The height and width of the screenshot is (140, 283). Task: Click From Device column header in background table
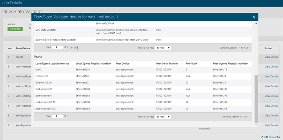point(23,48)
